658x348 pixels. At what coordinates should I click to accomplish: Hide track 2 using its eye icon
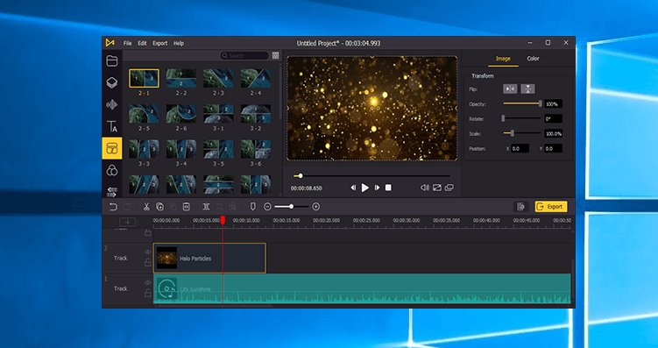pyautogui.click(x=148, y=252)
